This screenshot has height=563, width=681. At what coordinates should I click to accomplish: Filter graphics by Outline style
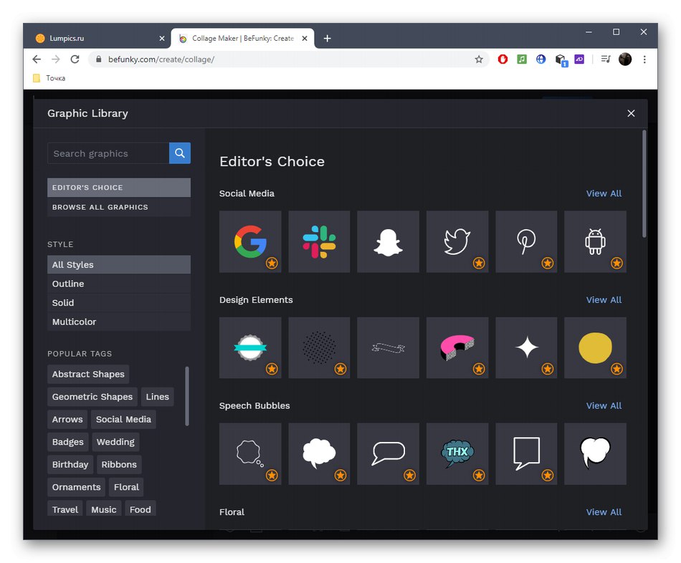point(118,284)
